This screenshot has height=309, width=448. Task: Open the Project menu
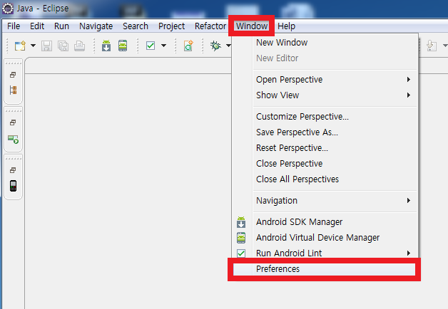[x=171, y=26]
